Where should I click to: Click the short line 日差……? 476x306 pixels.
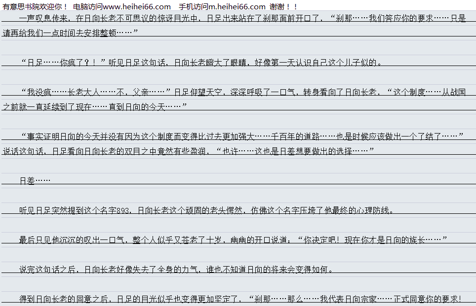[x=35, y=181]
